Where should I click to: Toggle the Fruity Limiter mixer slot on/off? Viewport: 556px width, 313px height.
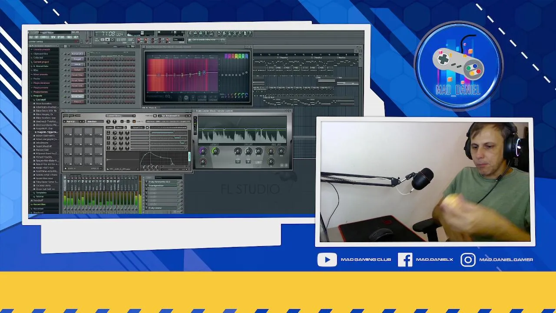[x=178, y=208]
